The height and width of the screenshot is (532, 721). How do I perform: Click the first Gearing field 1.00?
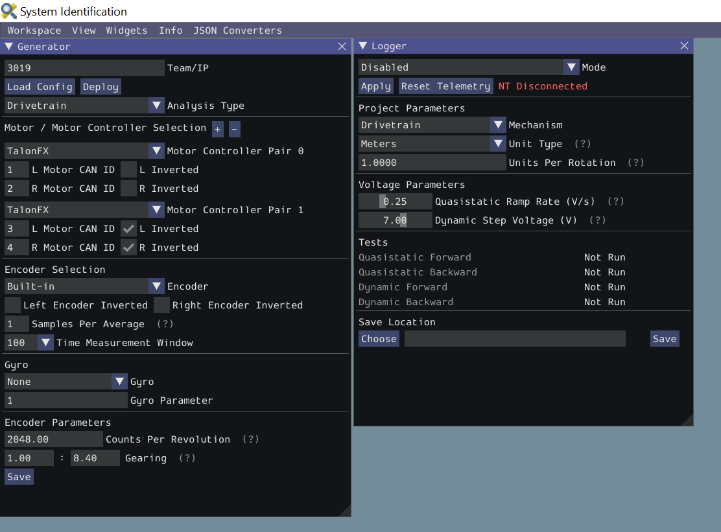[x=29, y=458]
